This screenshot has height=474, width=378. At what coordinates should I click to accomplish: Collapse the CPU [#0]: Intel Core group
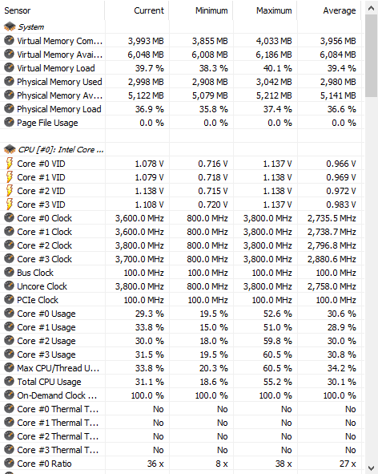tap(181, 149)
